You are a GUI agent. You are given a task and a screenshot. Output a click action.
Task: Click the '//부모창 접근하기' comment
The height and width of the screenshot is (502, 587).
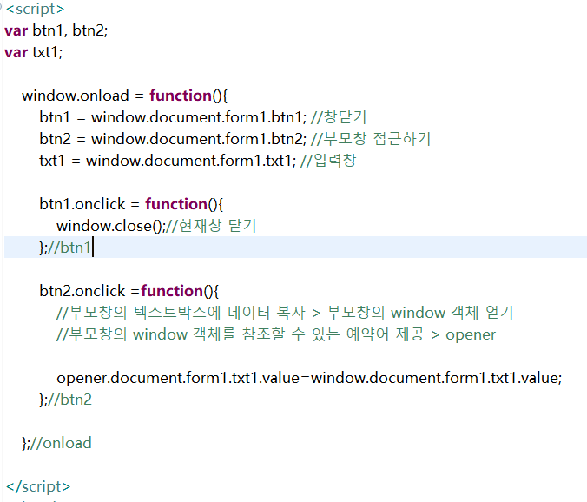pyautogui.click(x=371, y=139)
